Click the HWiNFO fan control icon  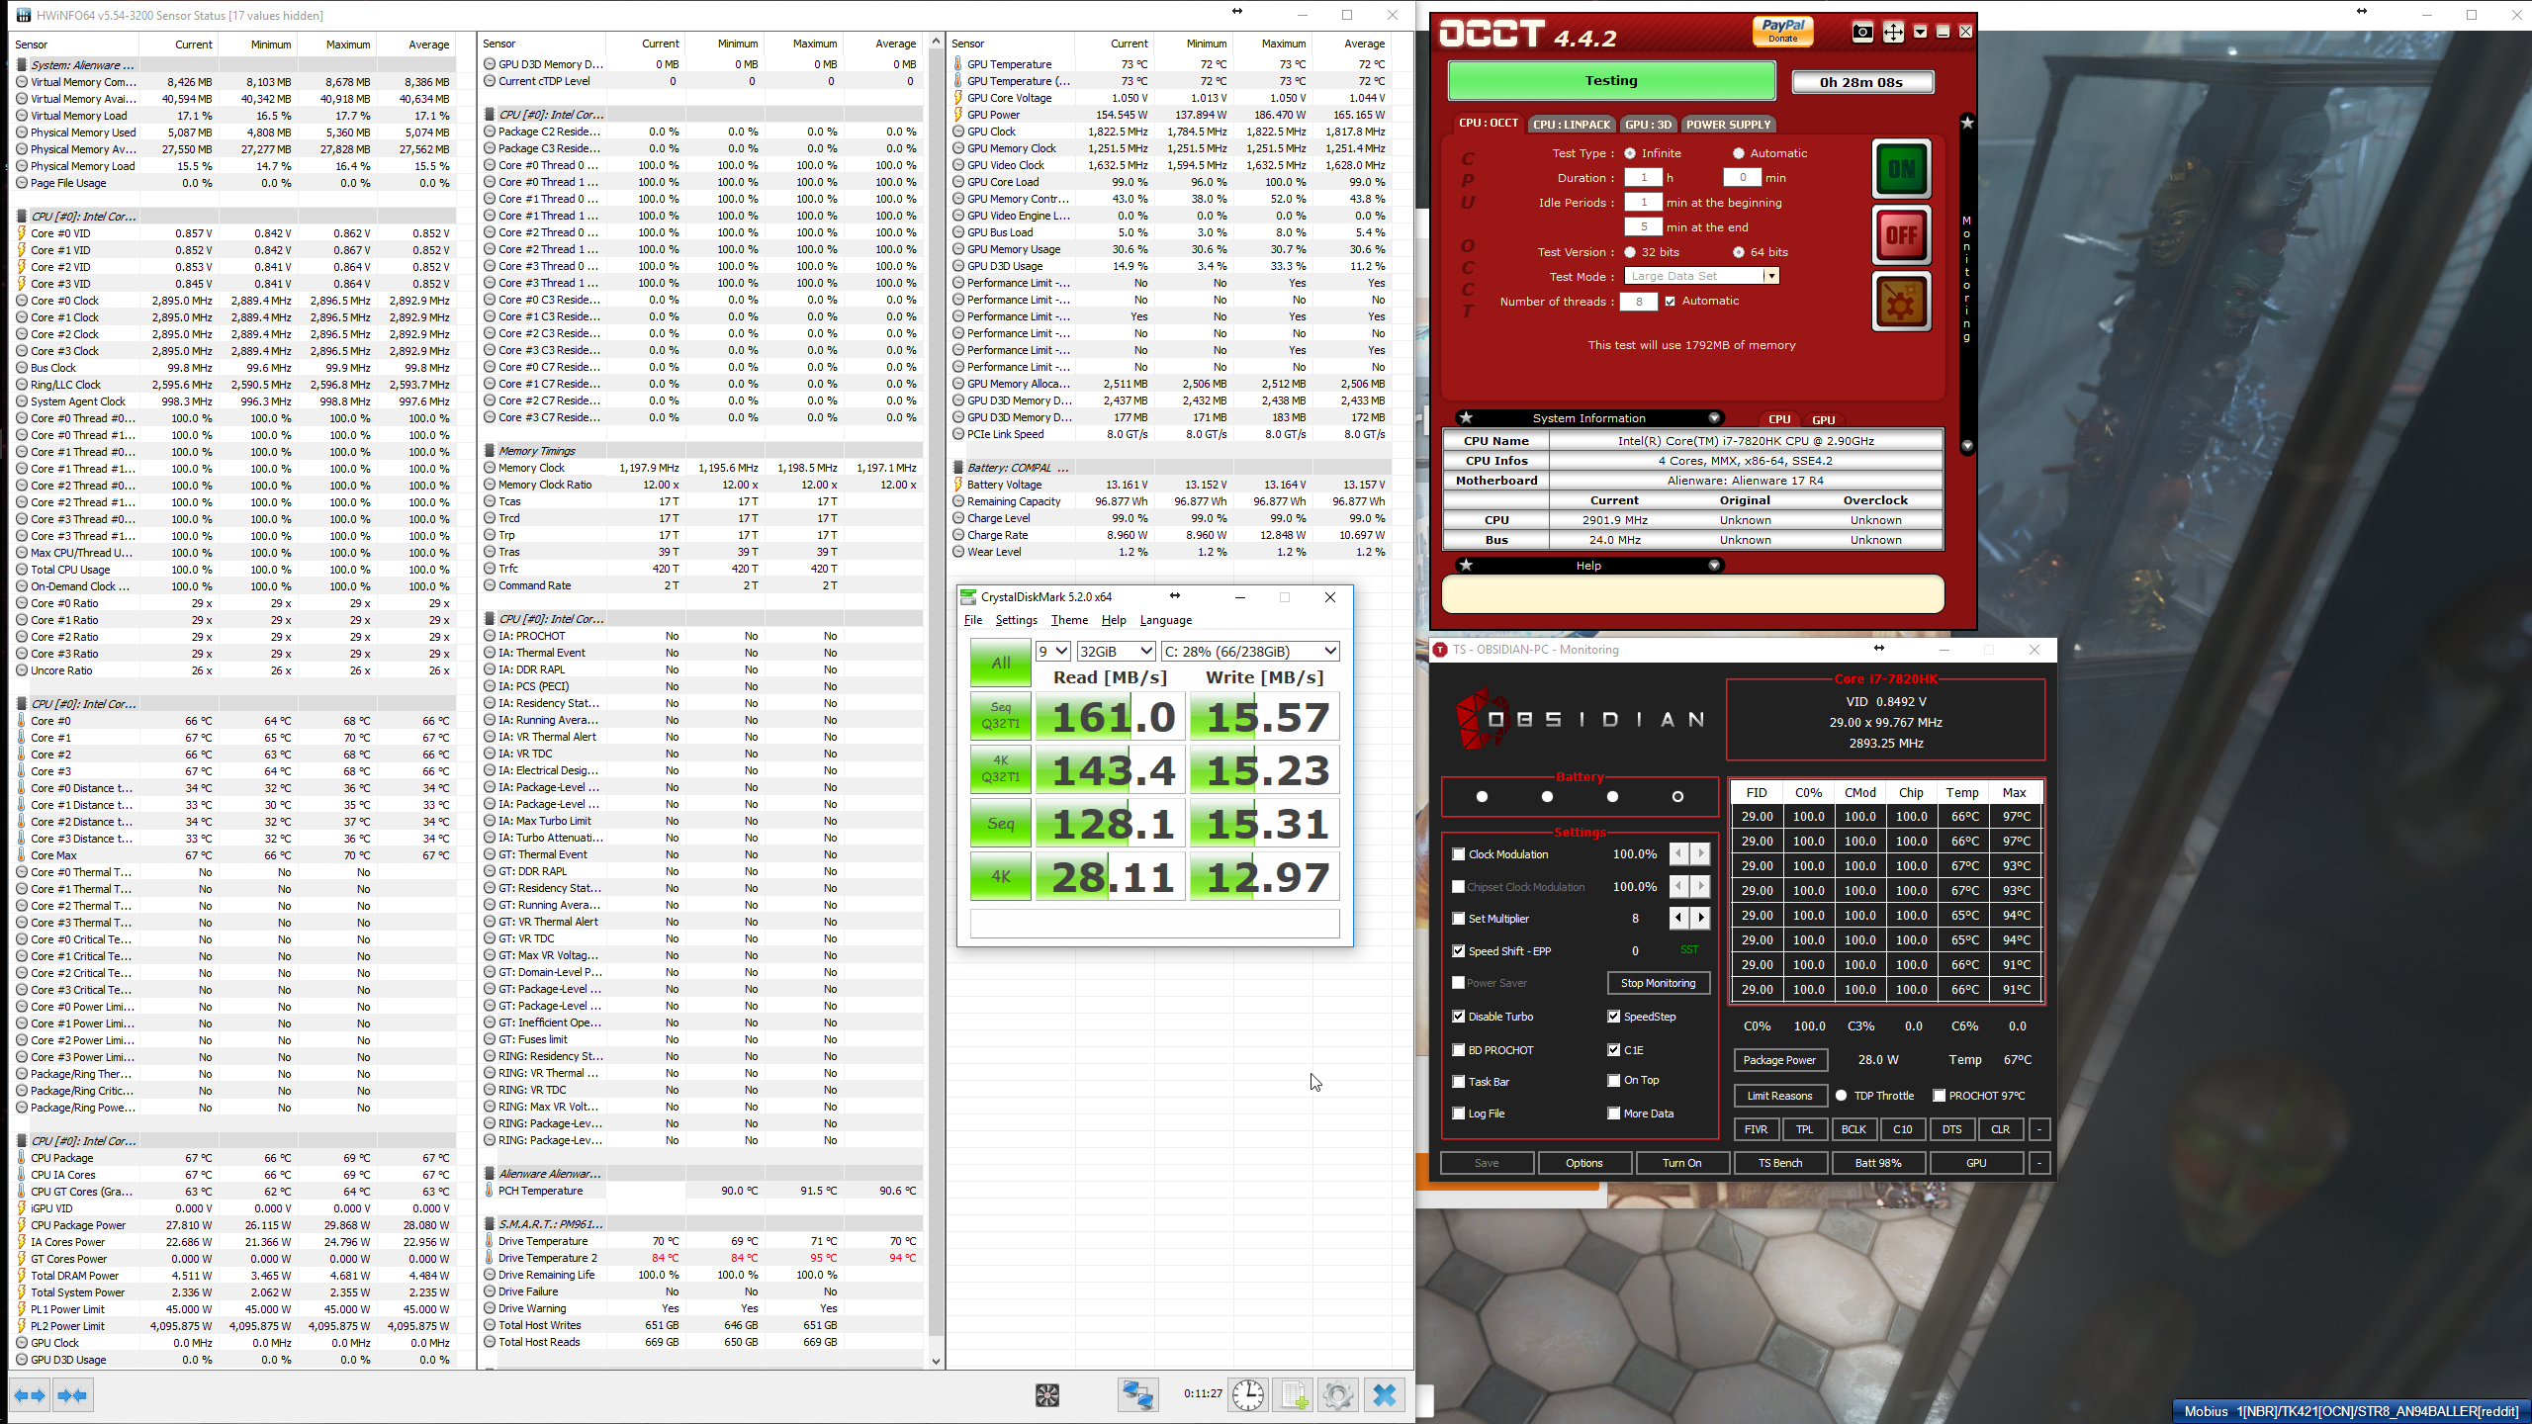point(1047,1395)
